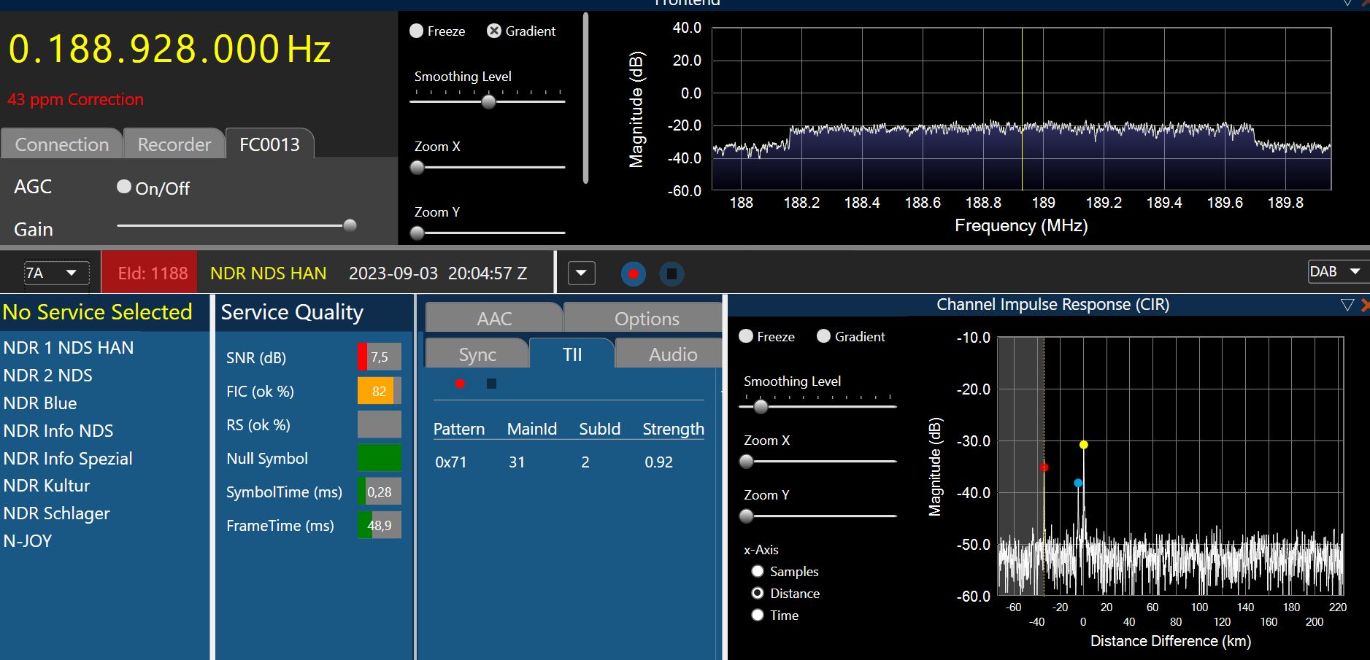Click the green Null Symbol indicator
The image size is (1370, 660).
click(380, 458)
